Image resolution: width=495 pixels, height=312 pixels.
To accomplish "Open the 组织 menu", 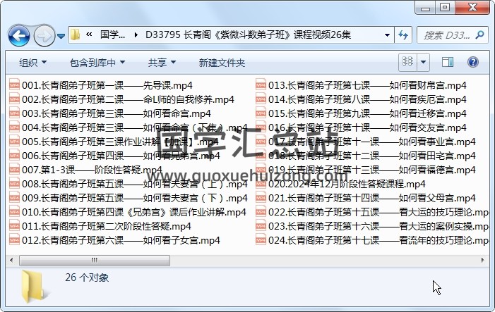I will pyautogui.click(x=32, y=63).
